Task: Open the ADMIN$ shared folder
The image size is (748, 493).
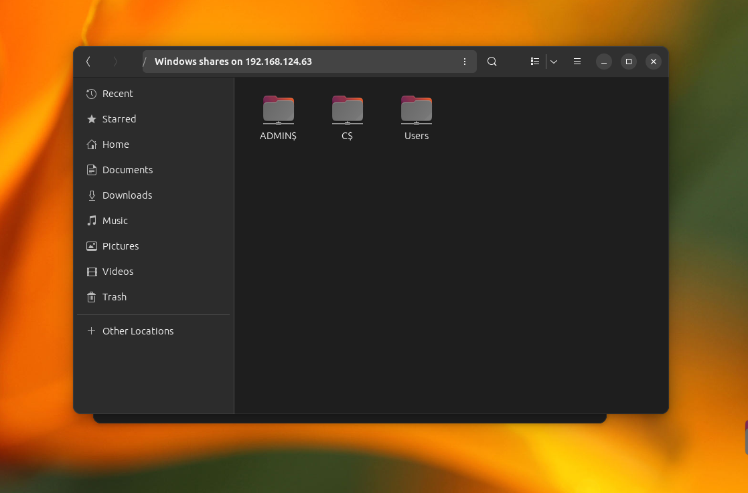Action: (x=278, y=110)
